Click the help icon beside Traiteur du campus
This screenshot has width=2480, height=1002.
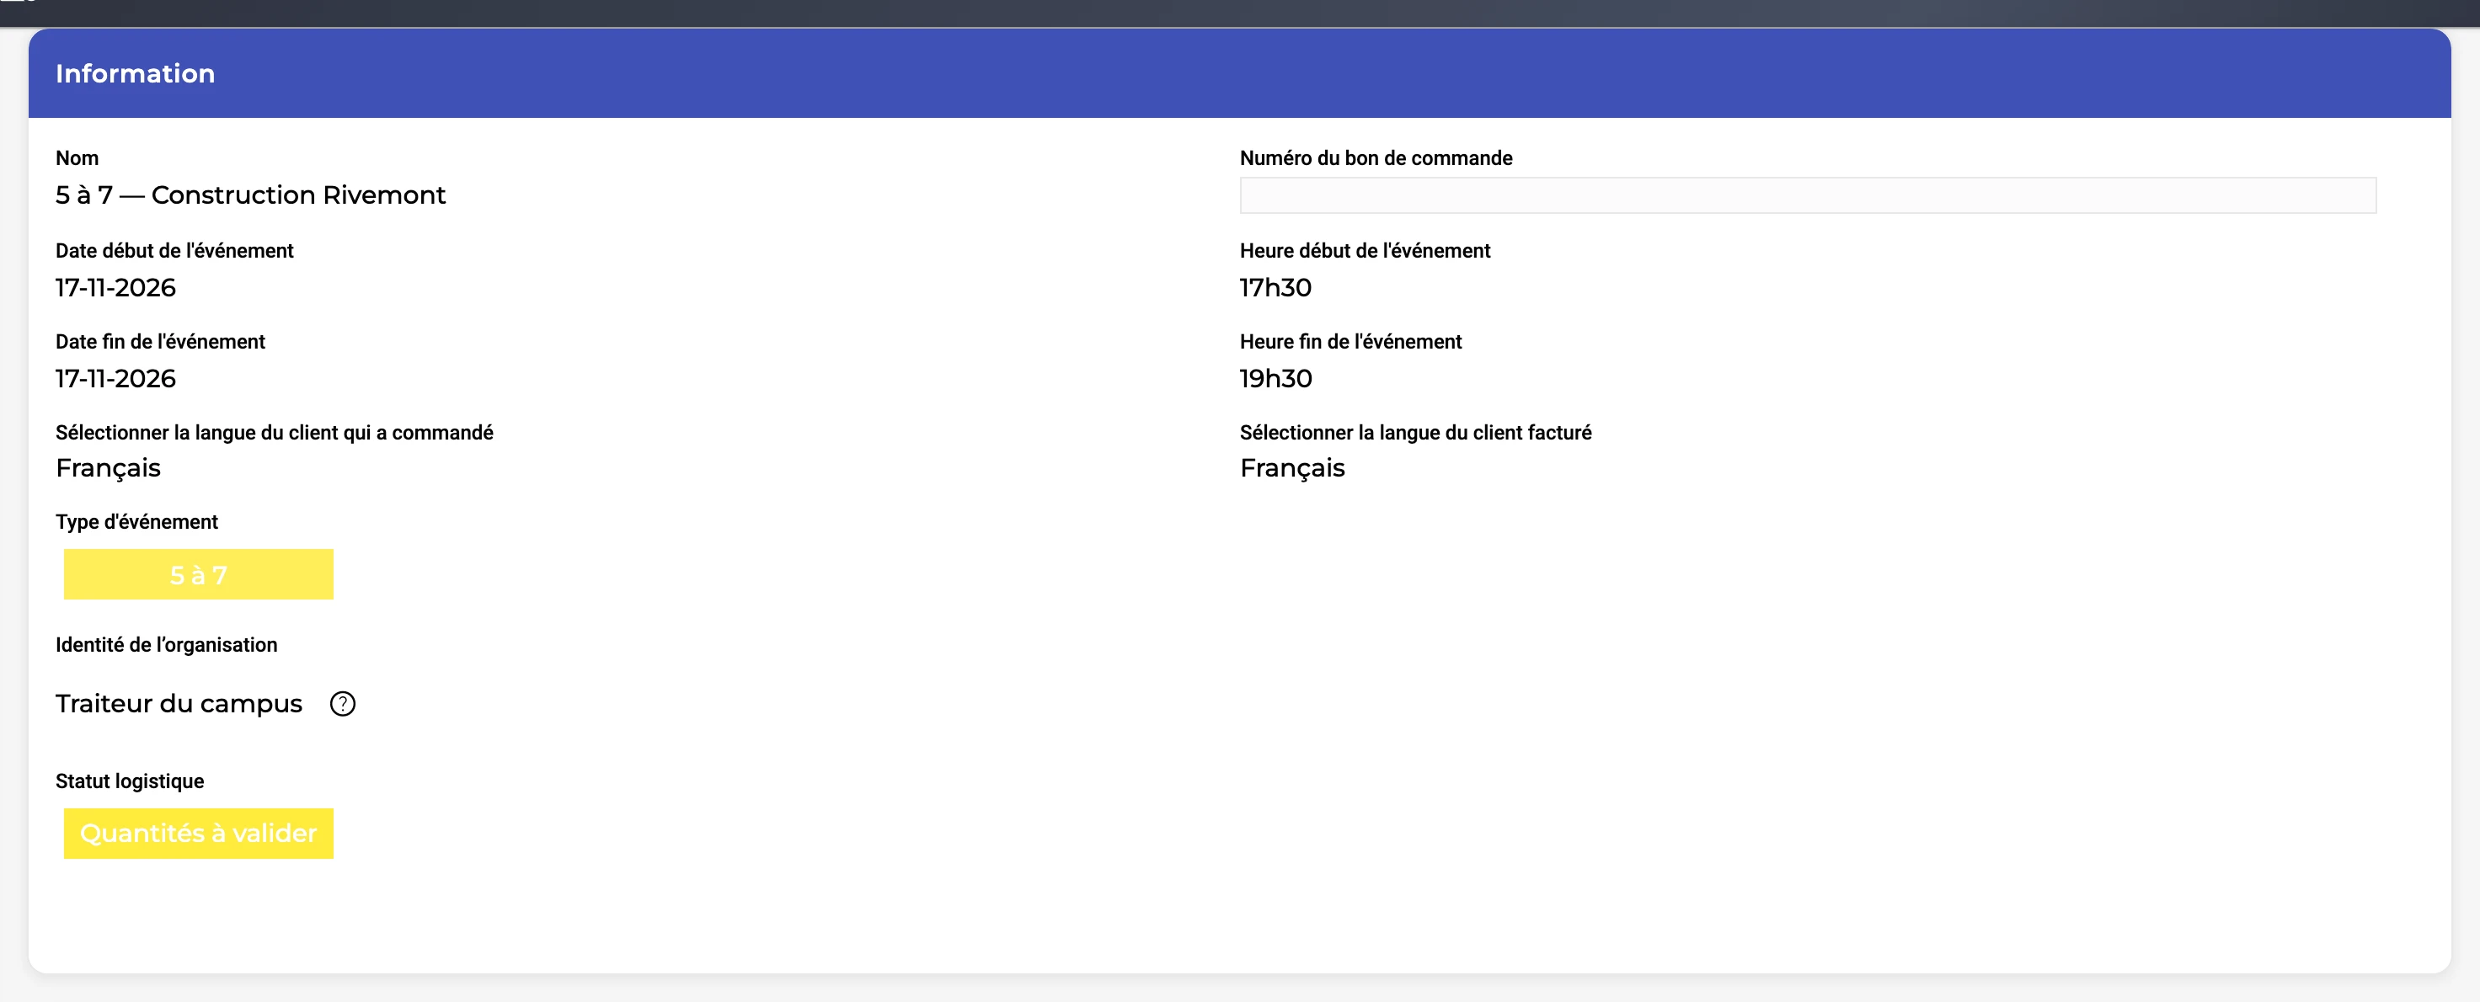pyautogui.click(x=343, y=704)
